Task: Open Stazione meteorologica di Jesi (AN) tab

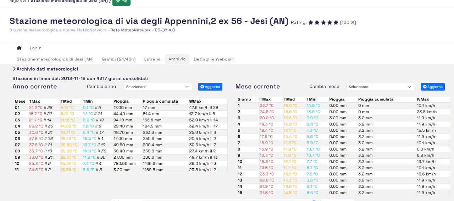Action: click(x=55, y=59)
